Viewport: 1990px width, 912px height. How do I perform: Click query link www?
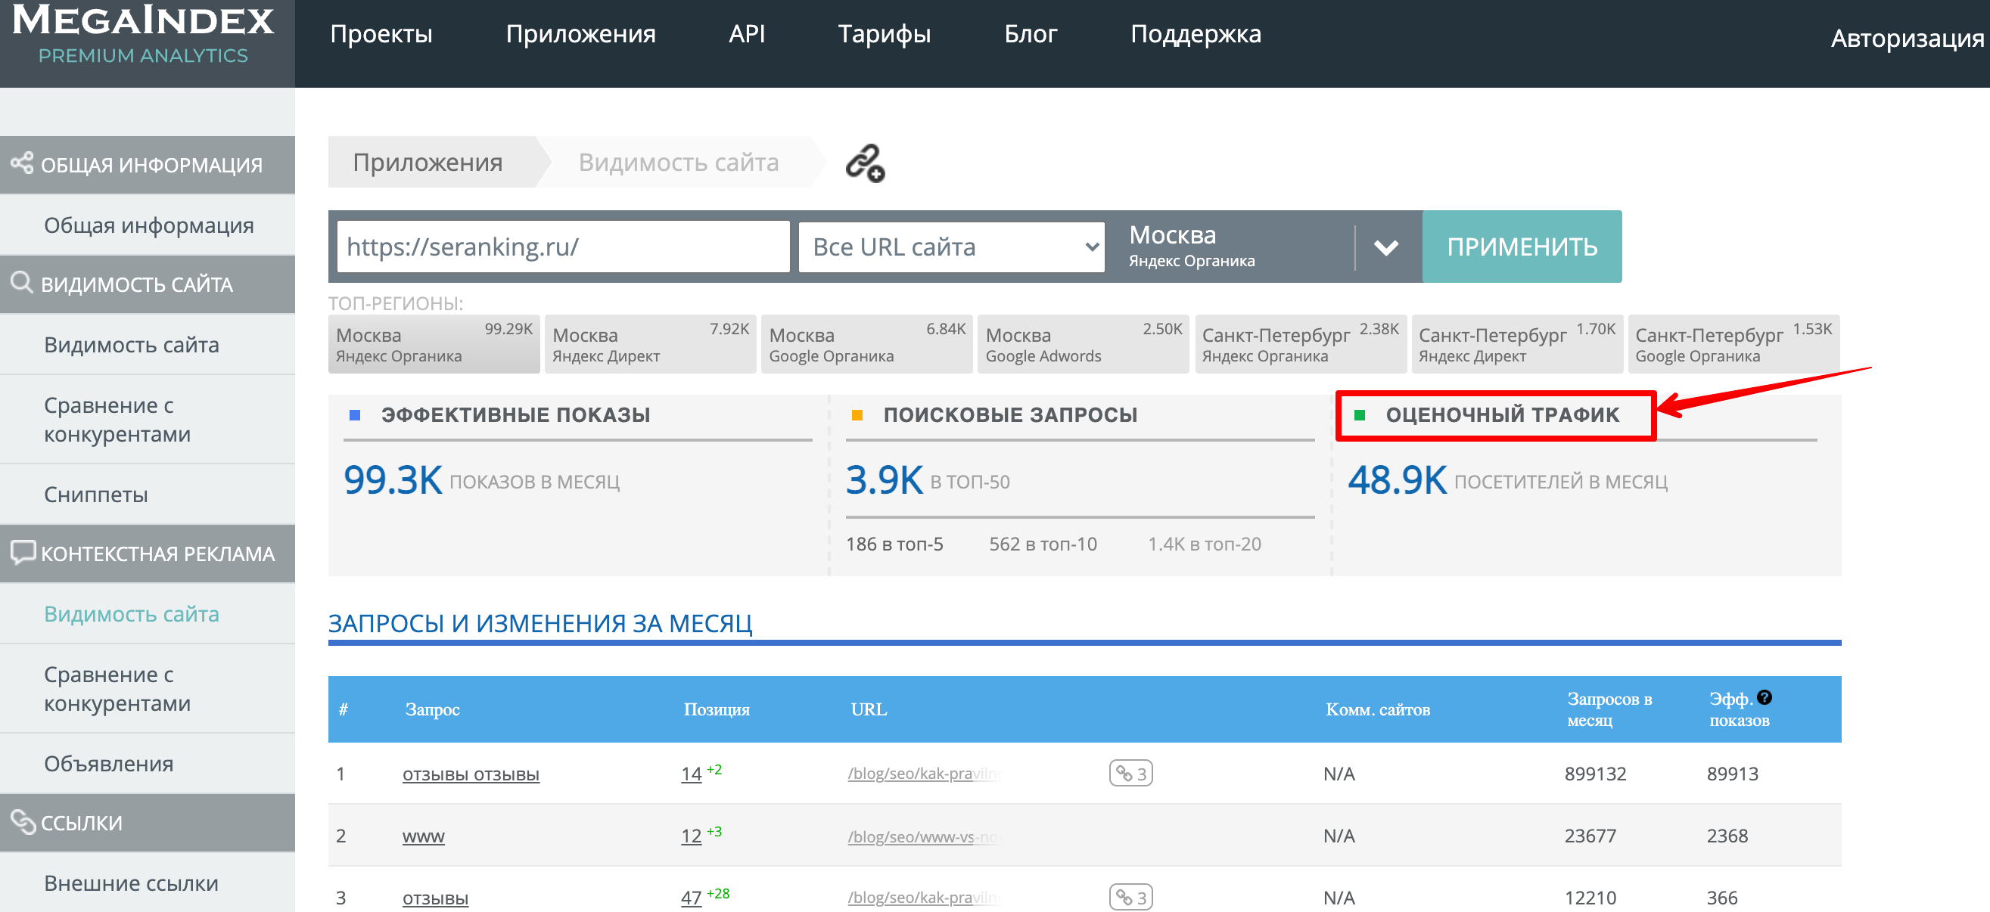tap(423, 836)
